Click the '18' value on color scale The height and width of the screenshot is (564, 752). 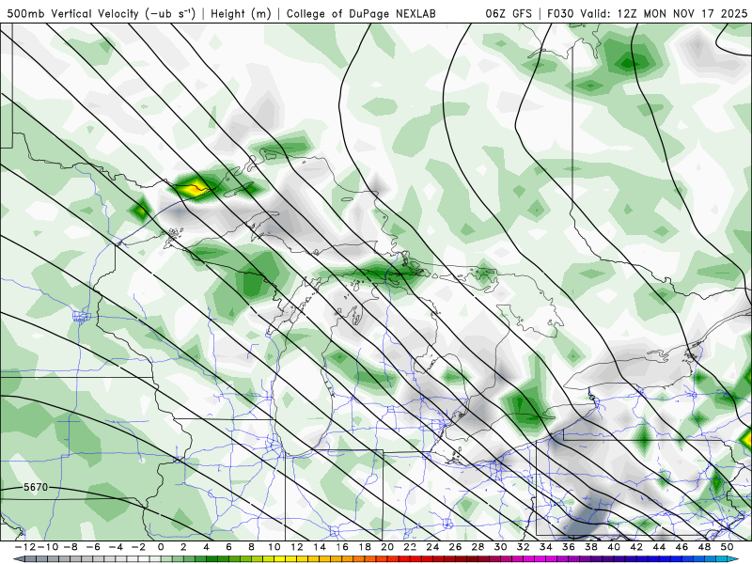click(365, 547)
